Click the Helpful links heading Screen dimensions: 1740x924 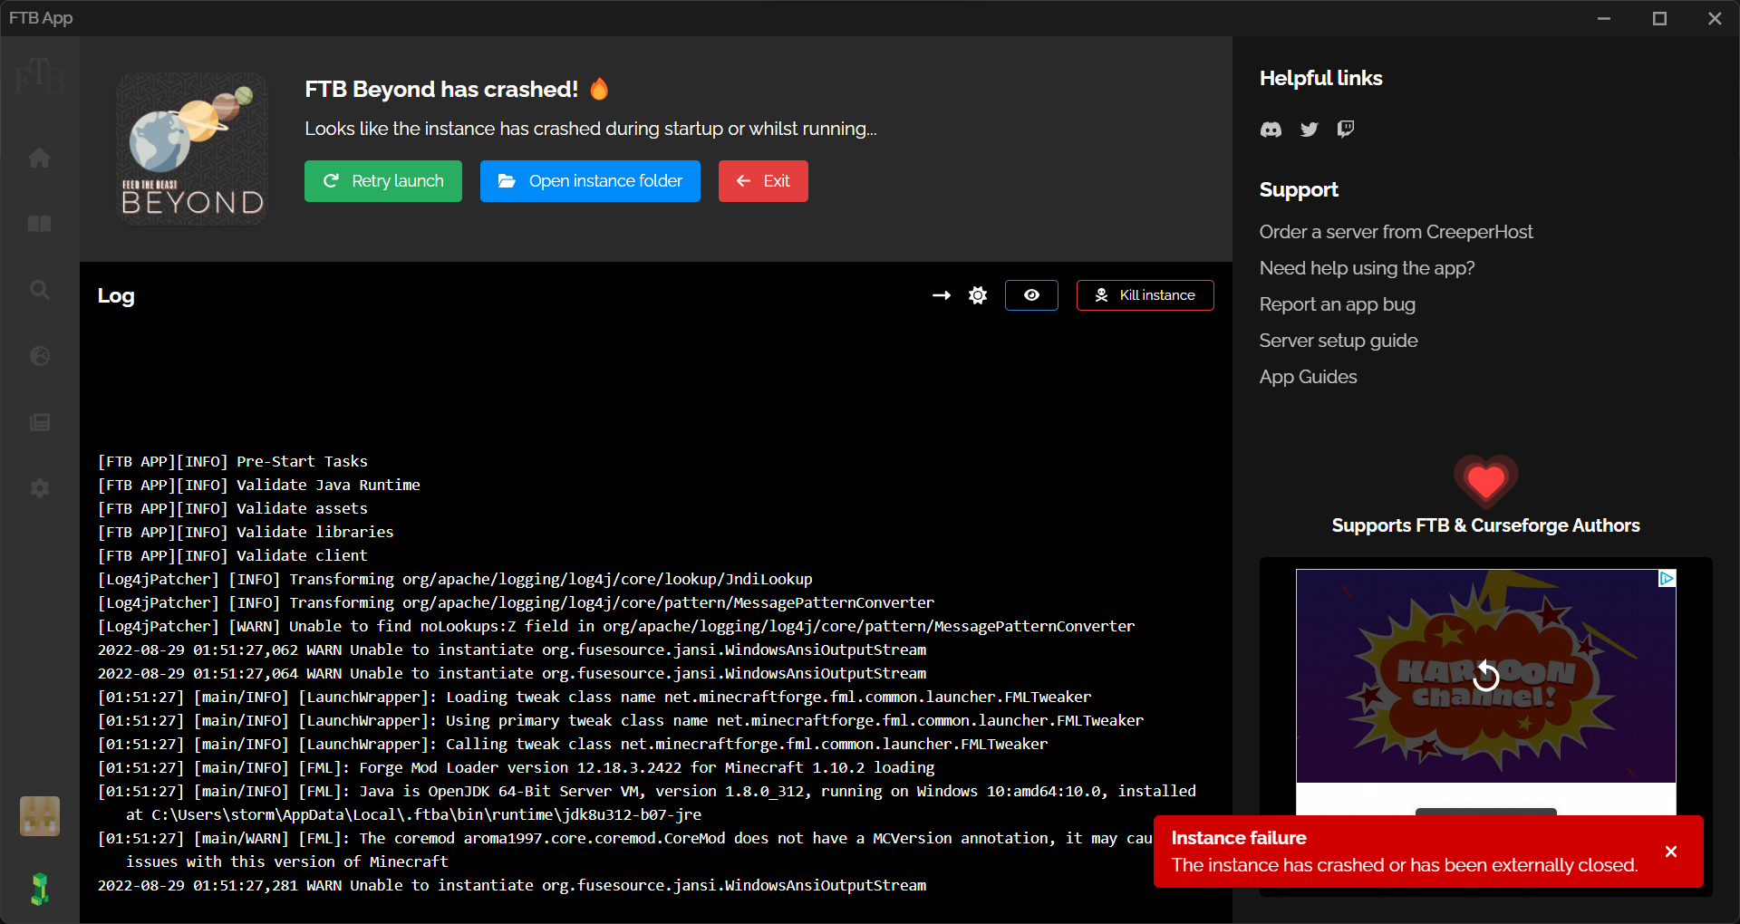pyautogui.click(x=1320, y=78)
